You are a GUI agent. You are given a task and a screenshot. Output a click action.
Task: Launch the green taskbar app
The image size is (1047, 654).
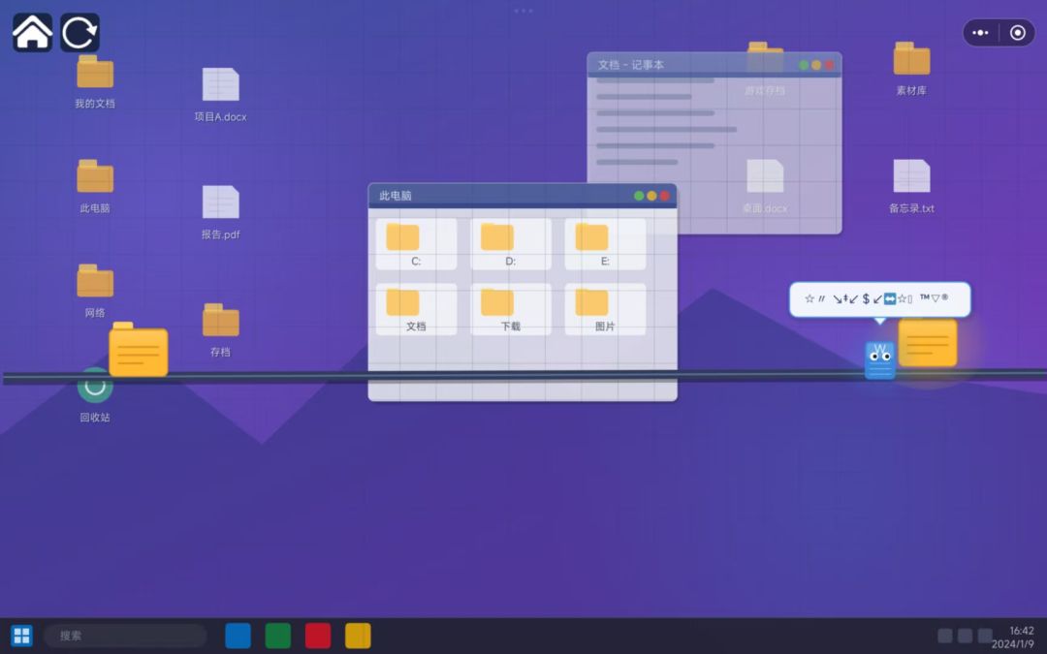click(x=278, y=636)
